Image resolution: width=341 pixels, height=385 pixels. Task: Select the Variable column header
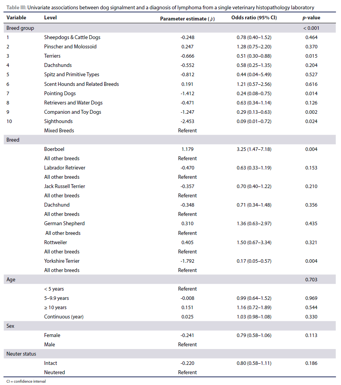[x=16, y=18]
